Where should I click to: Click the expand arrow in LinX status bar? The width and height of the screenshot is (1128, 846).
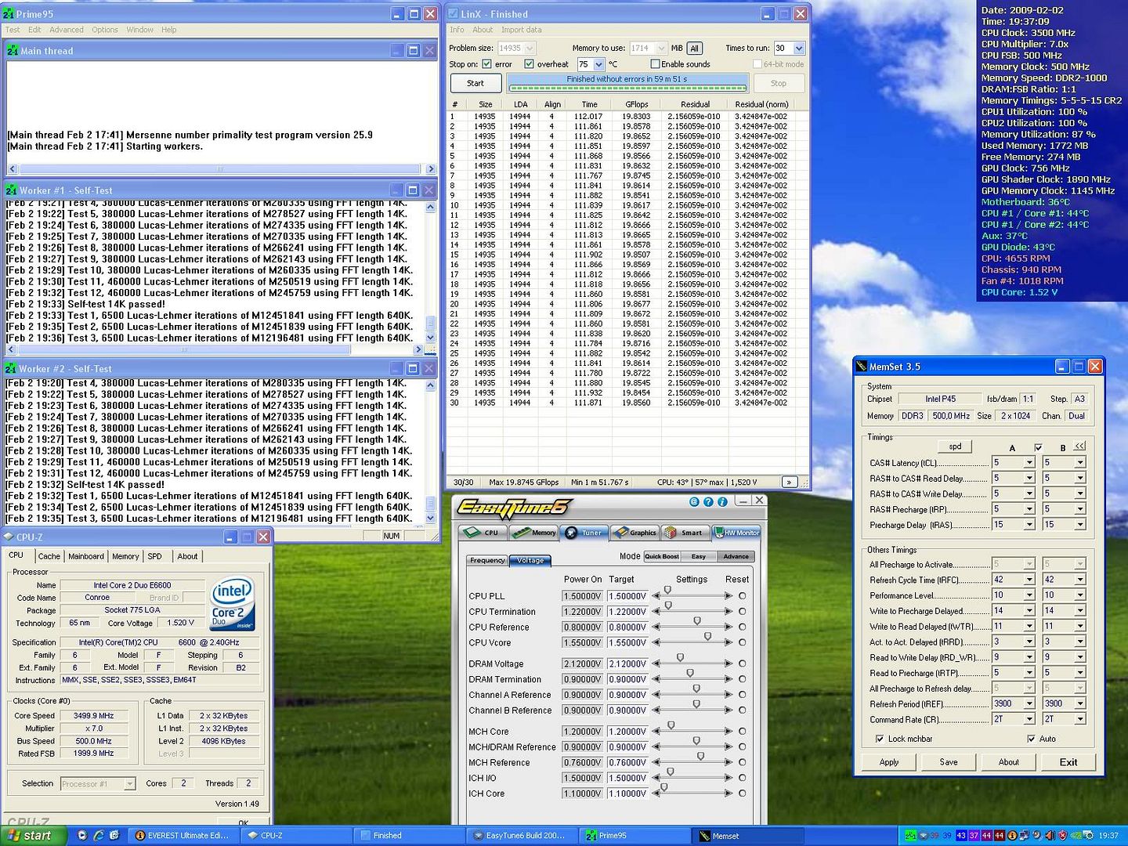pos(790,482)
